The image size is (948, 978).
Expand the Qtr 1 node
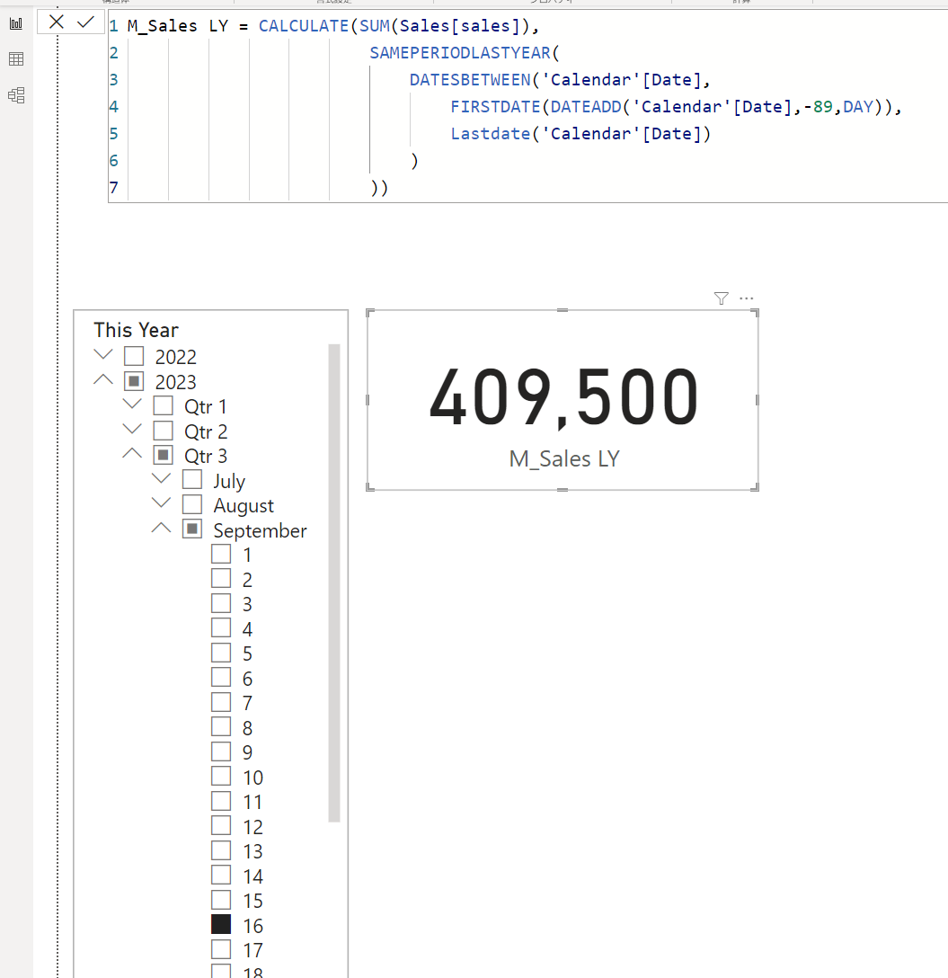(132, 405)
